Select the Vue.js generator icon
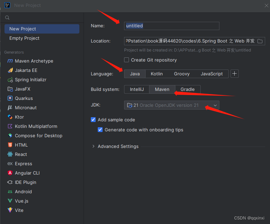Screen dimensions: 270x224 tap(10, 201)
